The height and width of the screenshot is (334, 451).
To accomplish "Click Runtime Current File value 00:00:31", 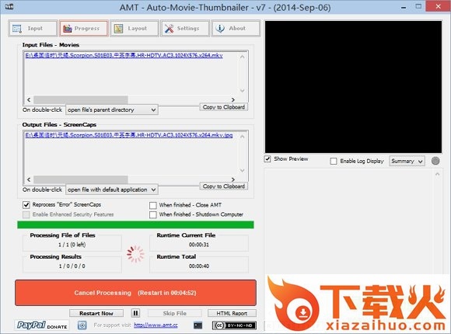I will tap(199, 245).
